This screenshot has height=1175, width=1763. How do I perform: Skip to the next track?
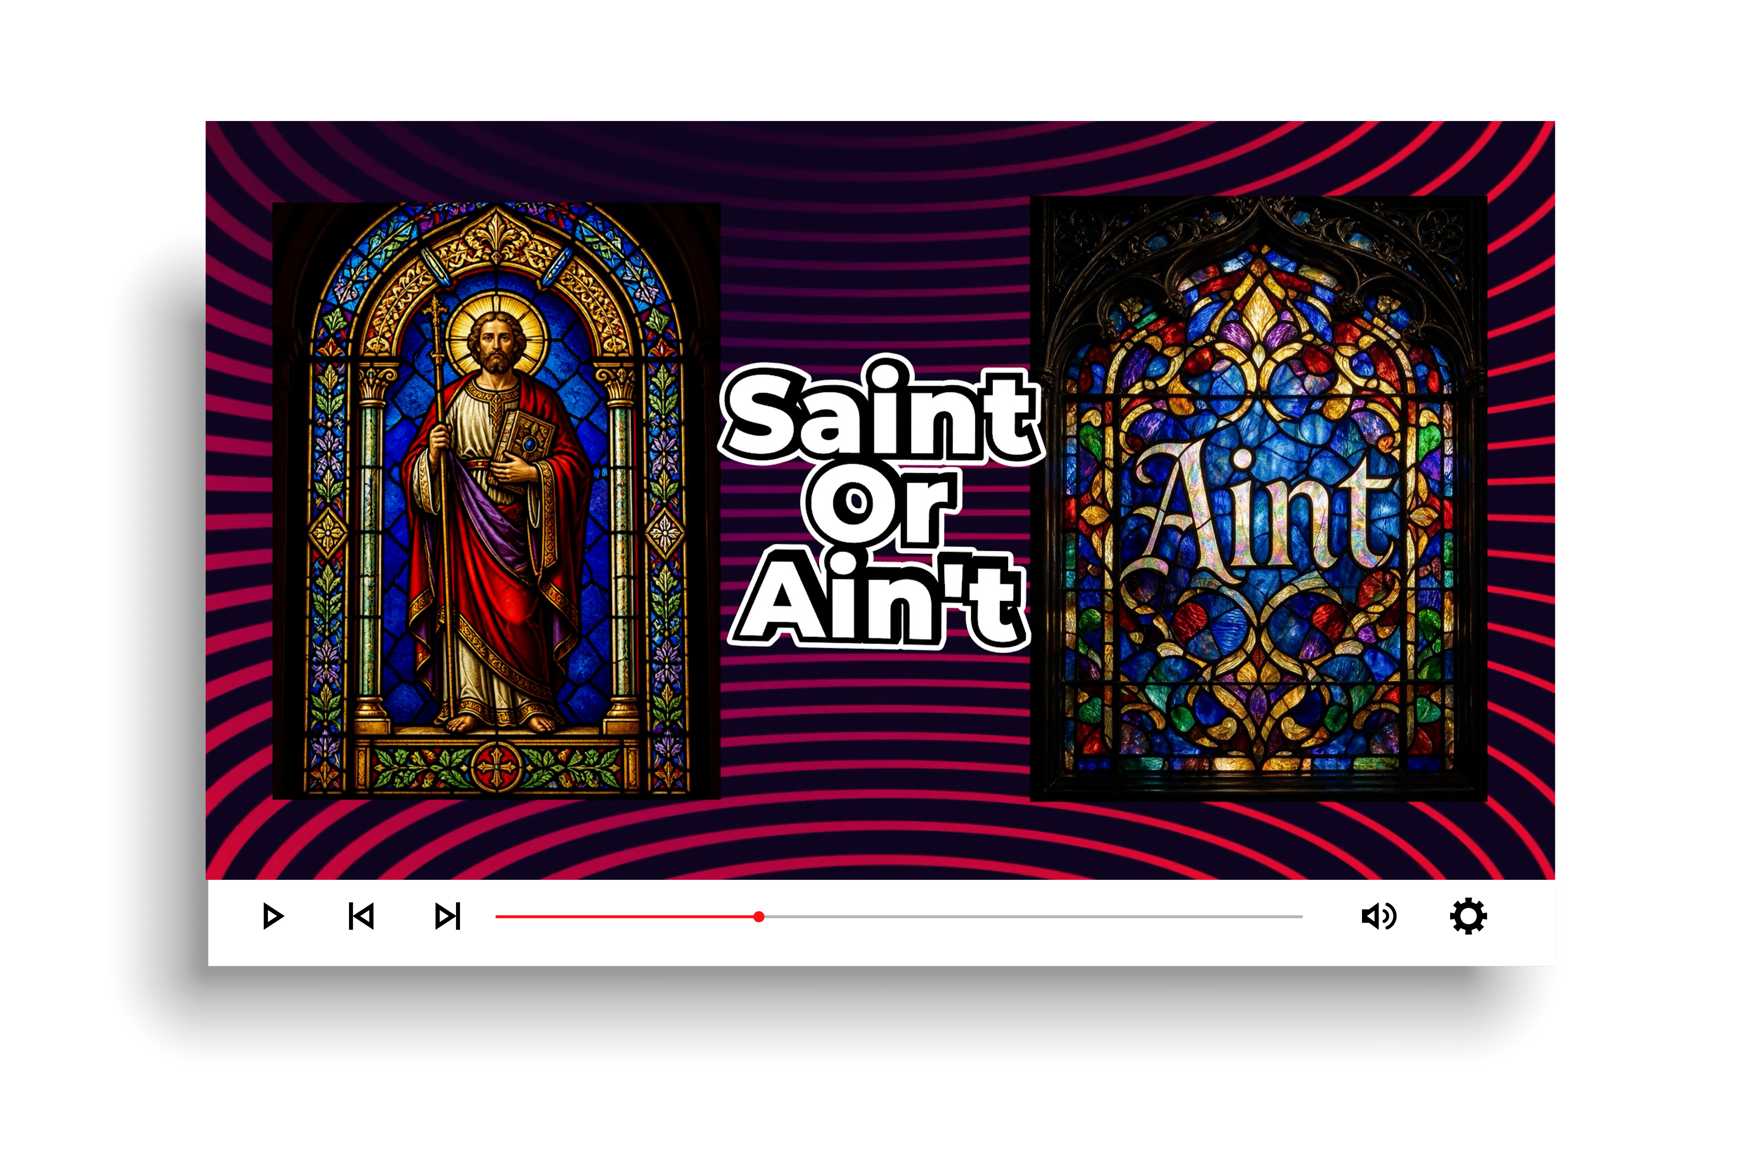coord(448,917)
